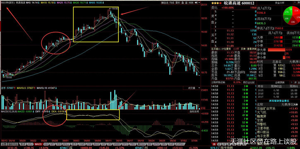The height and width of the screenshot is (149, 300).
Task: Click the DEA value down-arrow icon
Action: tap(65, 111)
